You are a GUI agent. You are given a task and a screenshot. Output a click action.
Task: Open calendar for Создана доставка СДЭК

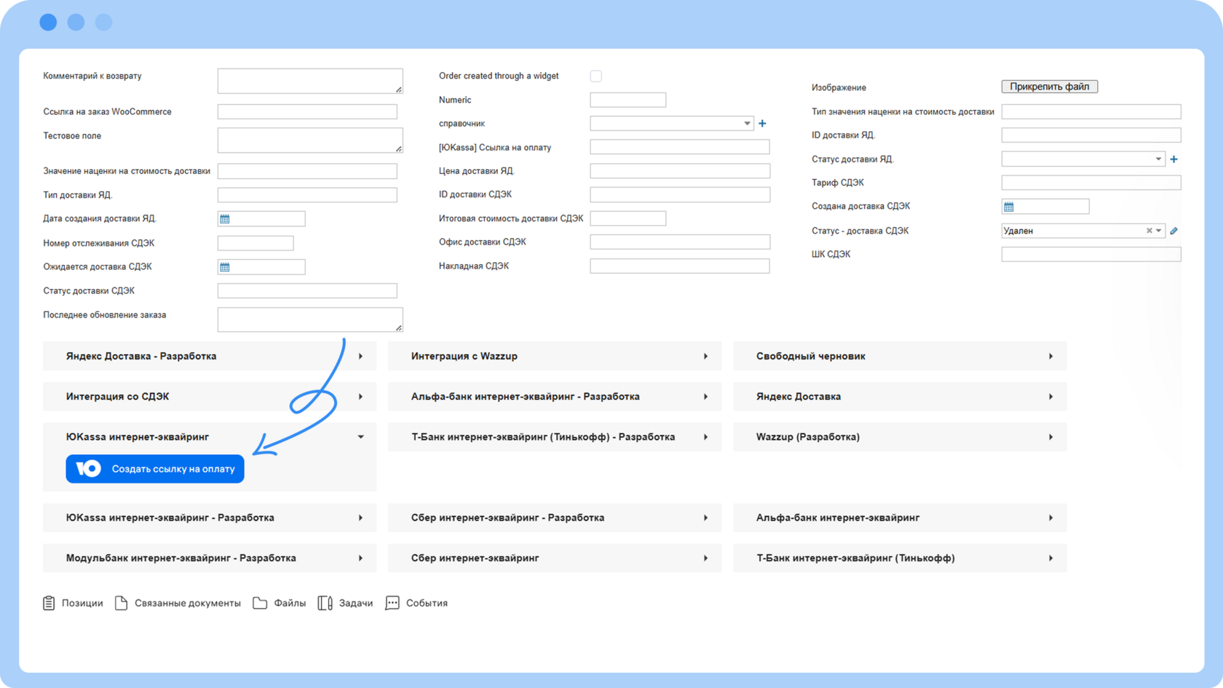point(1009,207)
